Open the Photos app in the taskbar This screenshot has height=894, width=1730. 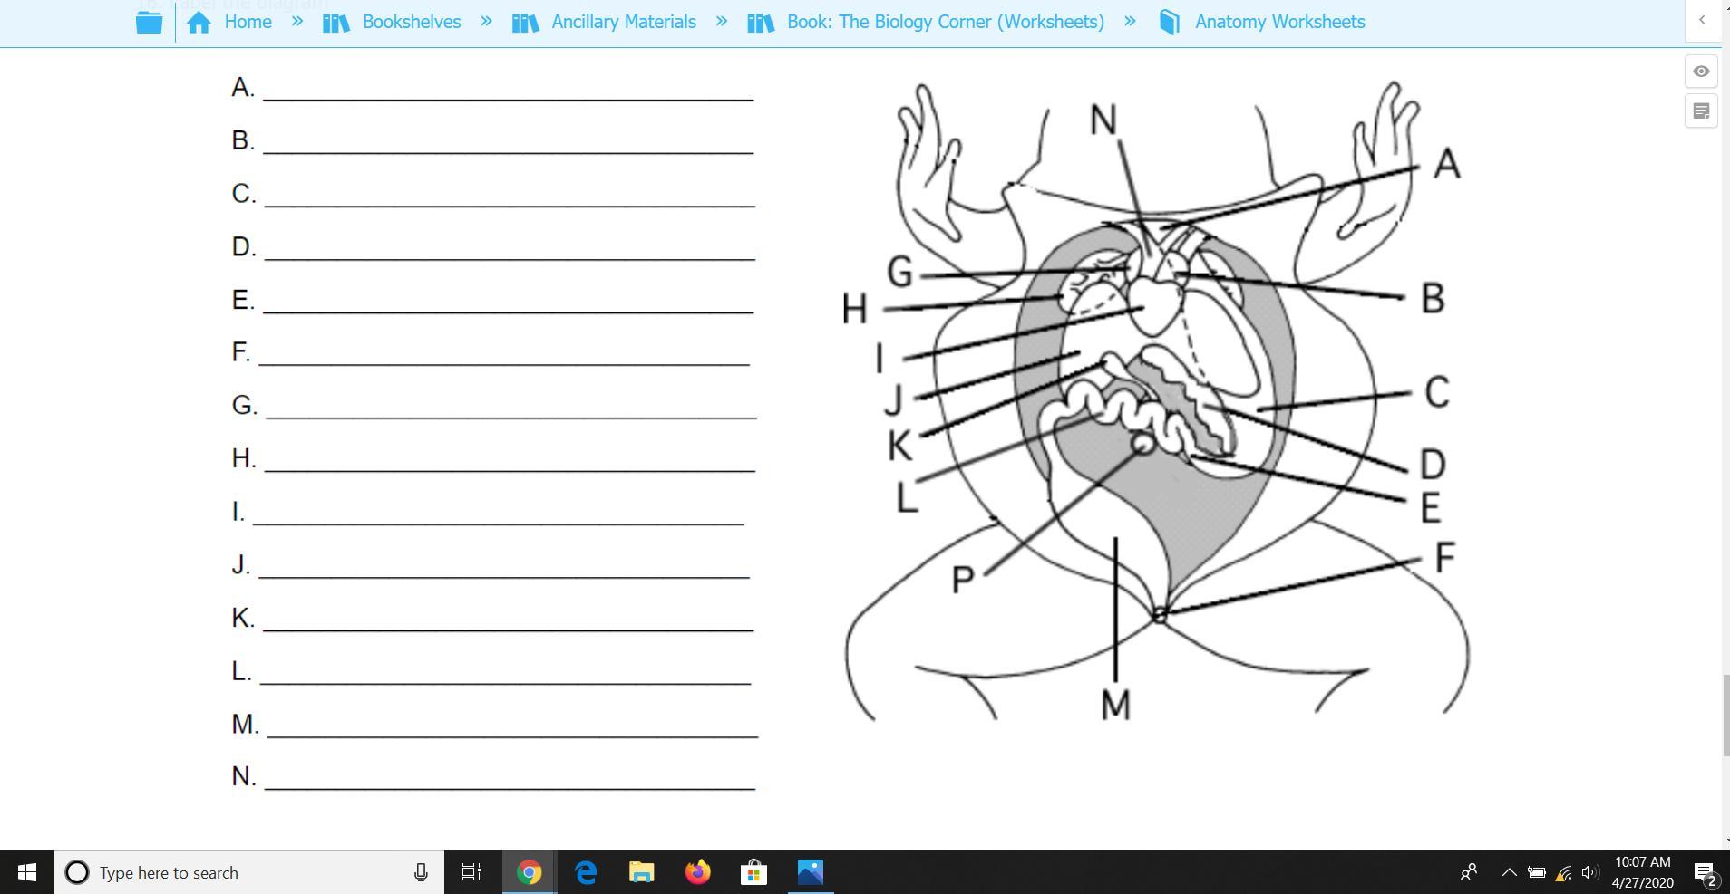tap(811, 872)
